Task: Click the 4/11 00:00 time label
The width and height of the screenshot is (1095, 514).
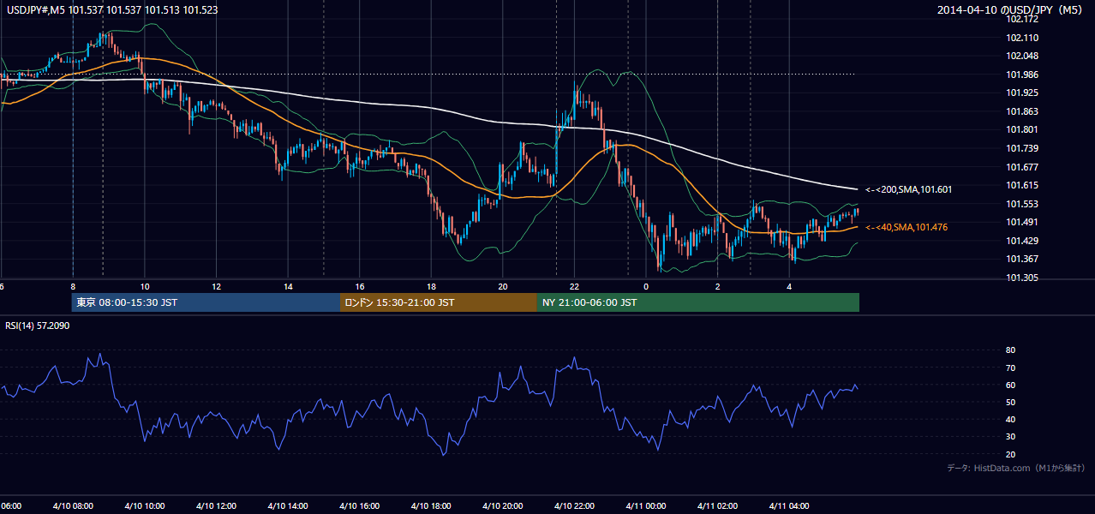Action: (646, 505)
